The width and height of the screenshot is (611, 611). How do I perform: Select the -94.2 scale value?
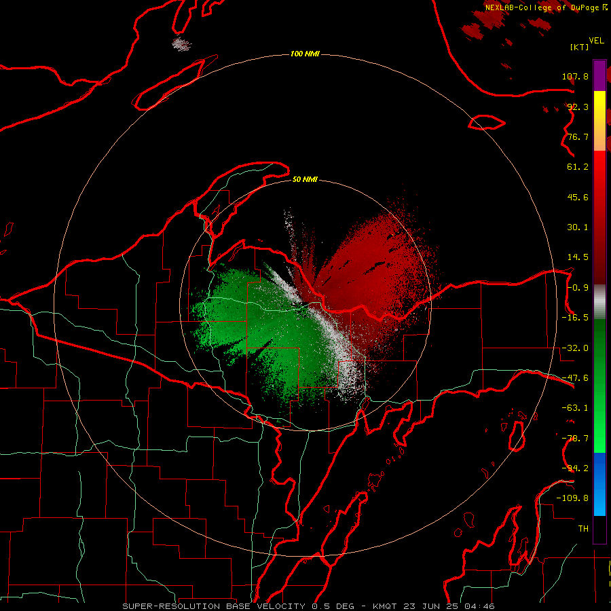pos(575,468)
